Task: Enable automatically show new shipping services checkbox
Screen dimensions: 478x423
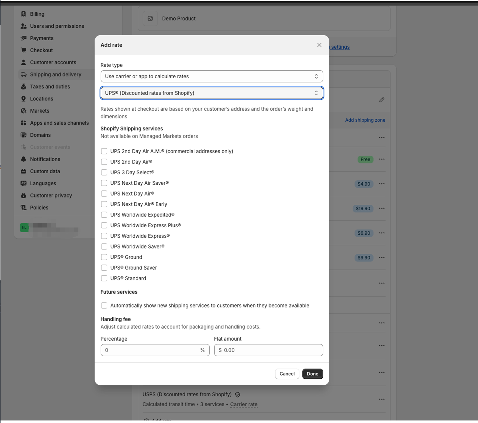Action: point(104,305)
